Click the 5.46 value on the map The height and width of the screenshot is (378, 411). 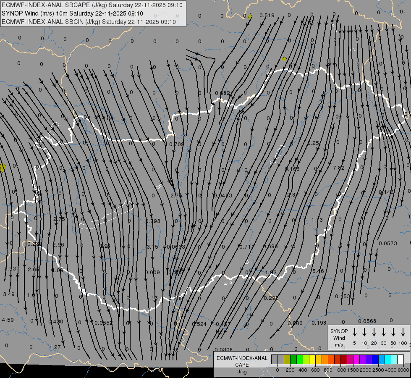318,271
